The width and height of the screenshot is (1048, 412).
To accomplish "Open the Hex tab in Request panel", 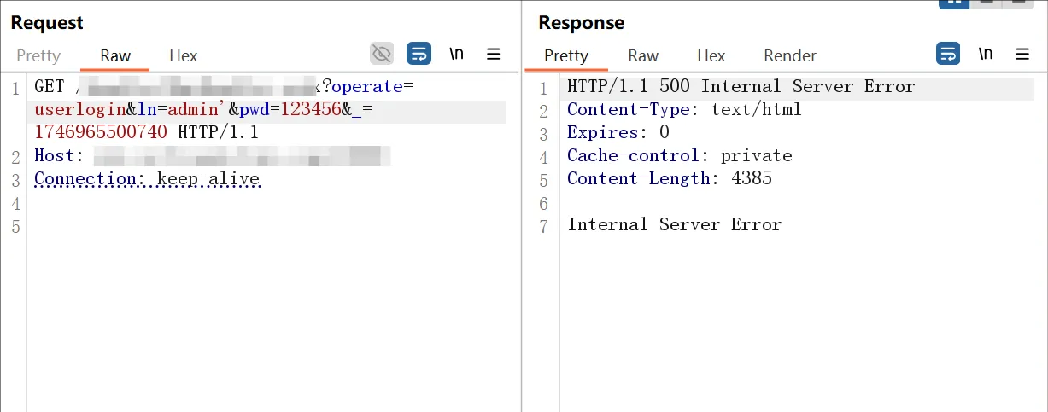I will (184, 56).
